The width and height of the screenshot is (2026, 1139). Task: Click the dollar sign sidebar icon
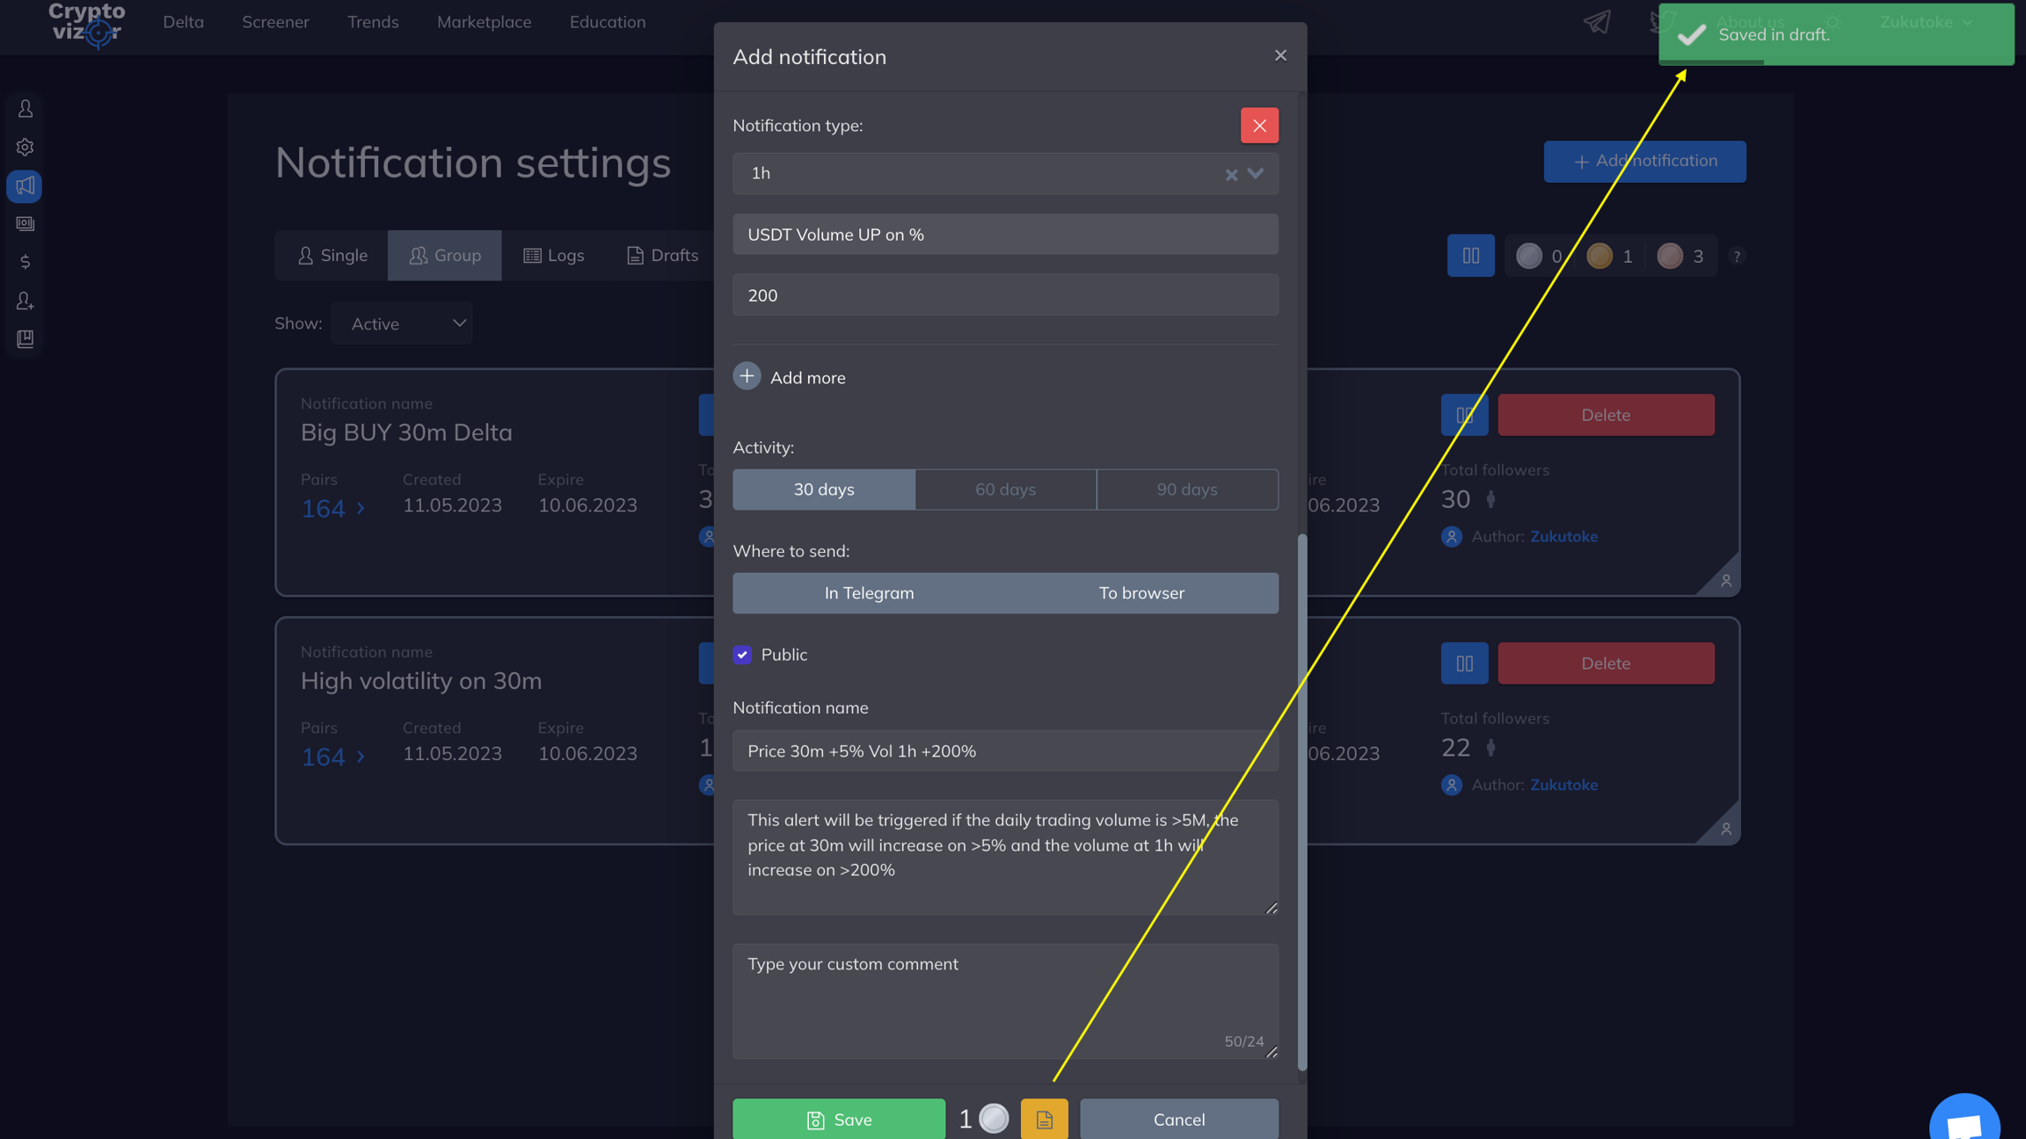tap(25, 262)
